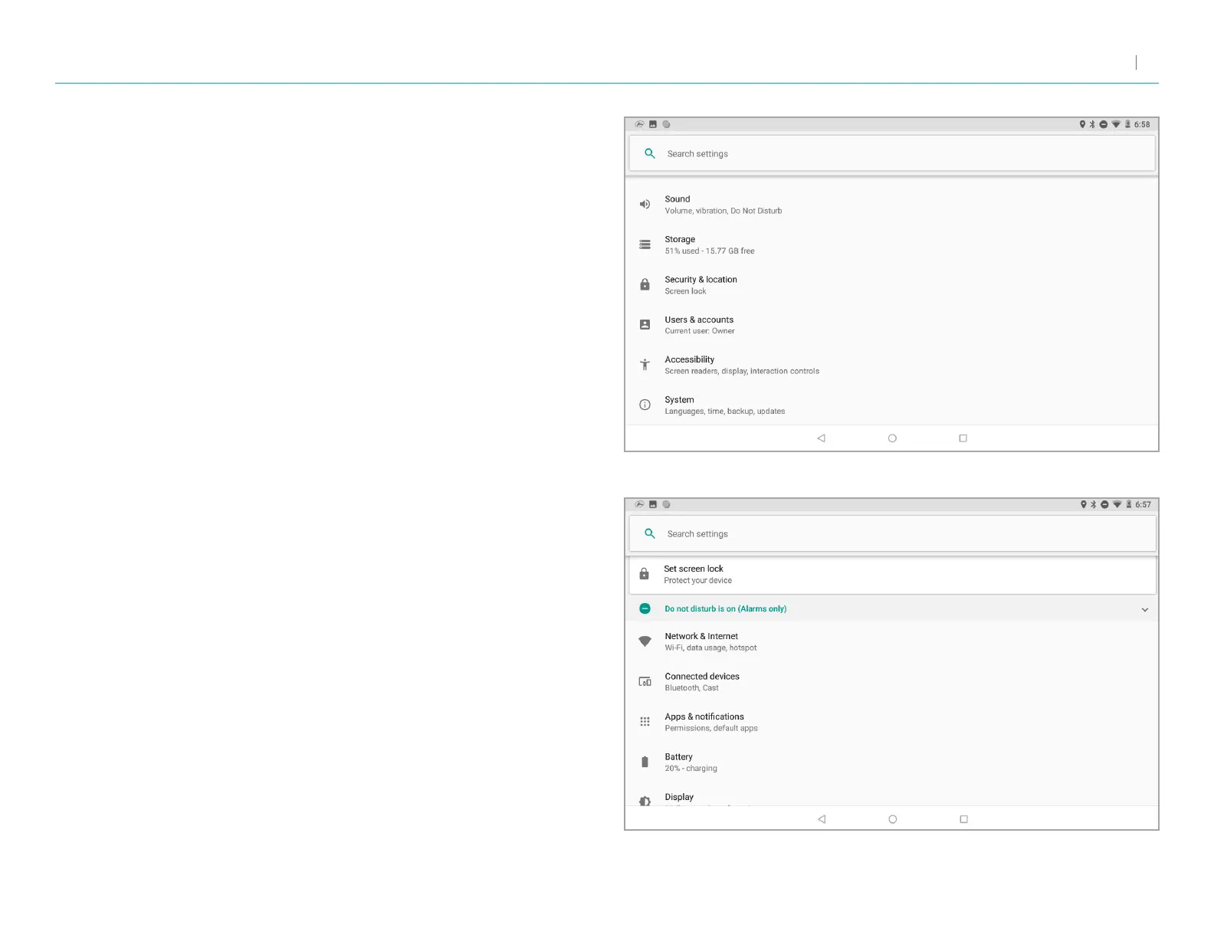Open the Sound settings entry
Image resolution: width=1214 pixels, height=938 pixels.
(x=892, y=205)
